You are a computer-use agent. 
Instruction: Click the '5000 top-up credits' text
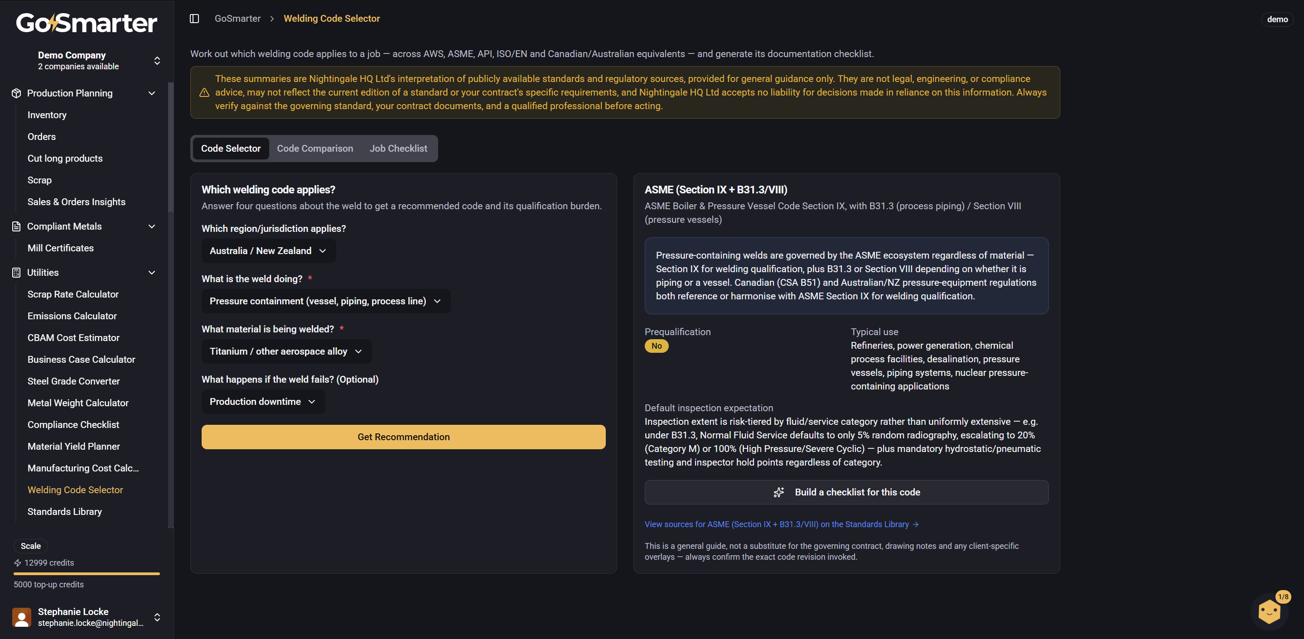[x=48, y=584]
